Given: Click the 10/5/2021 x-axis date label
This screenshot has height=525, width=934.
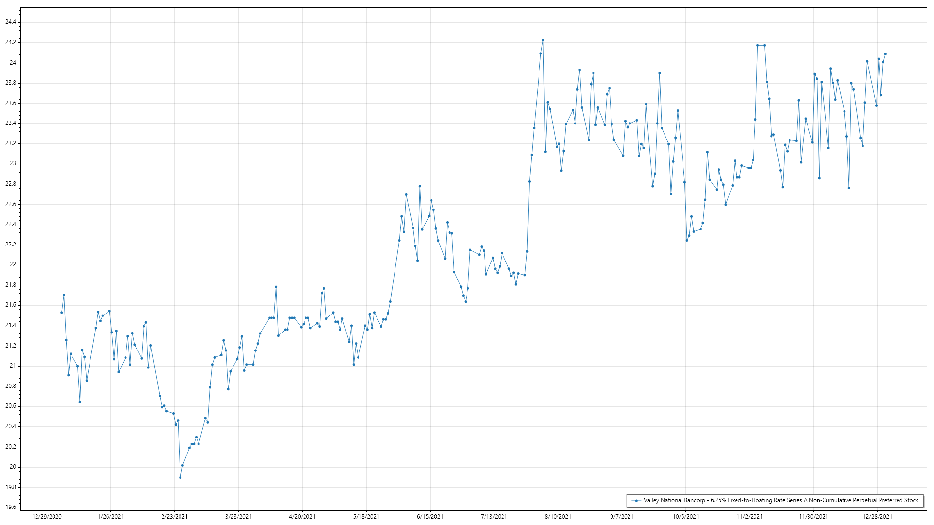Looking at the screenshot, I should (685, 516).
